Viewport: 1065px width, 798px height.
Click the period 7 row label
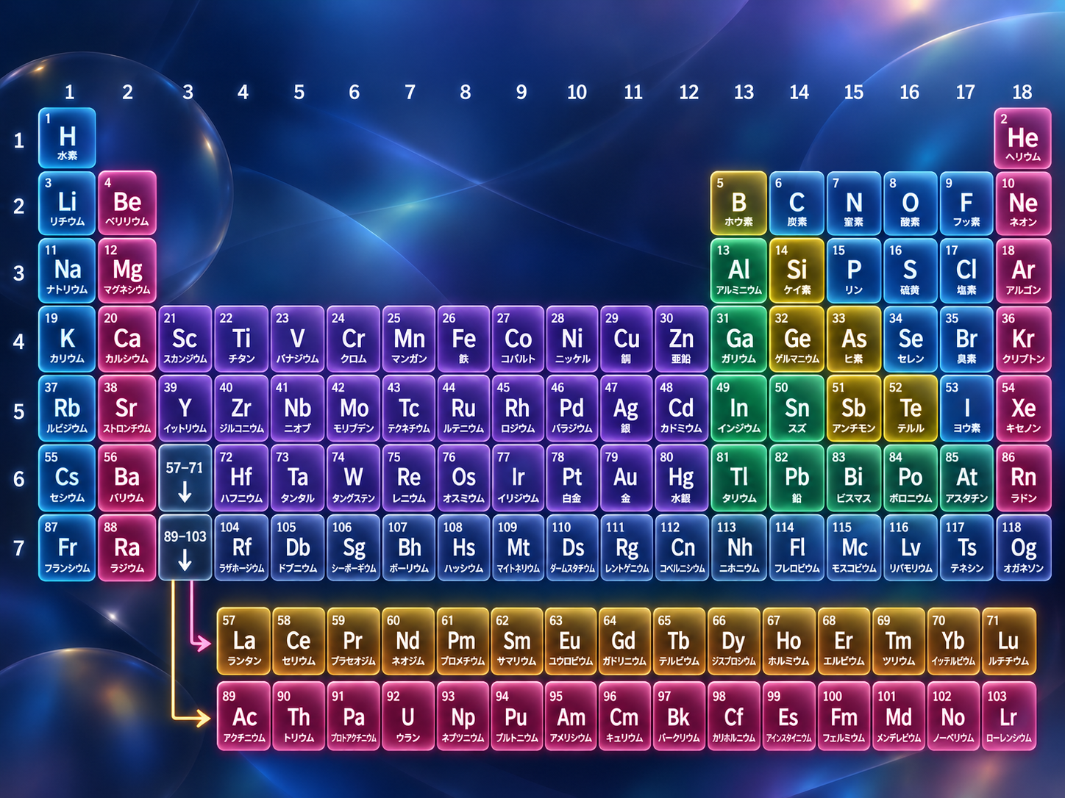tap(18, 548)
